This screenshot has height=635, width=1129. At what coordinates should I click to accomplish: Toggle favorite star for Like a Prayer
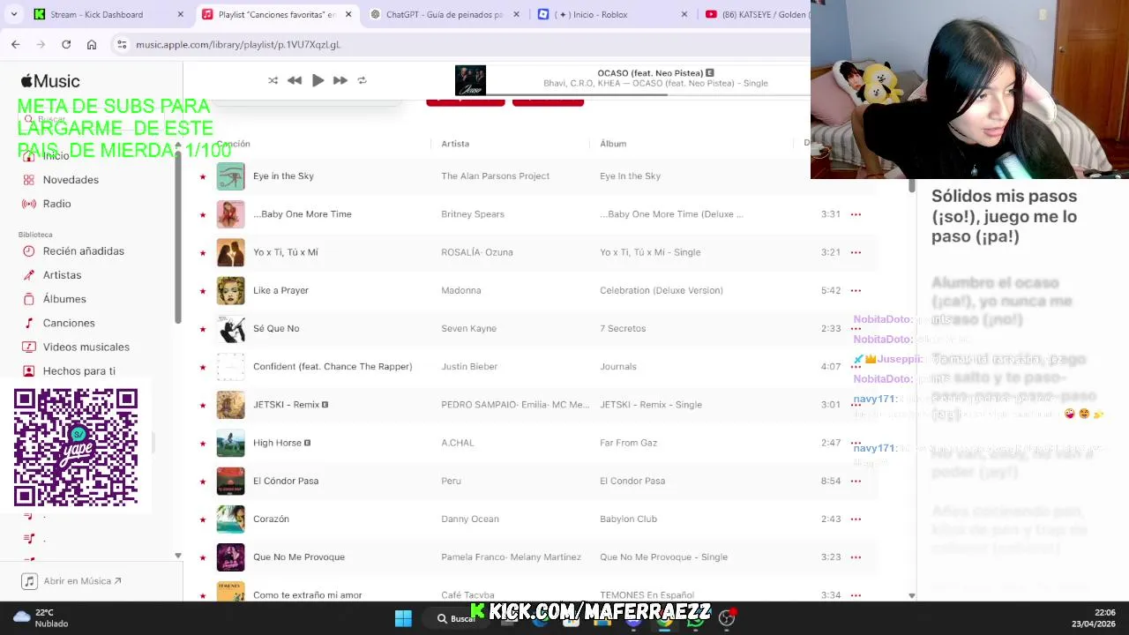(203, 290)
